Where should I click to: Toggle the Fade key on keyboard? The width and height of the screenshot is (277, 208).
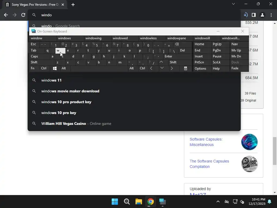click(x=239, y=68)
